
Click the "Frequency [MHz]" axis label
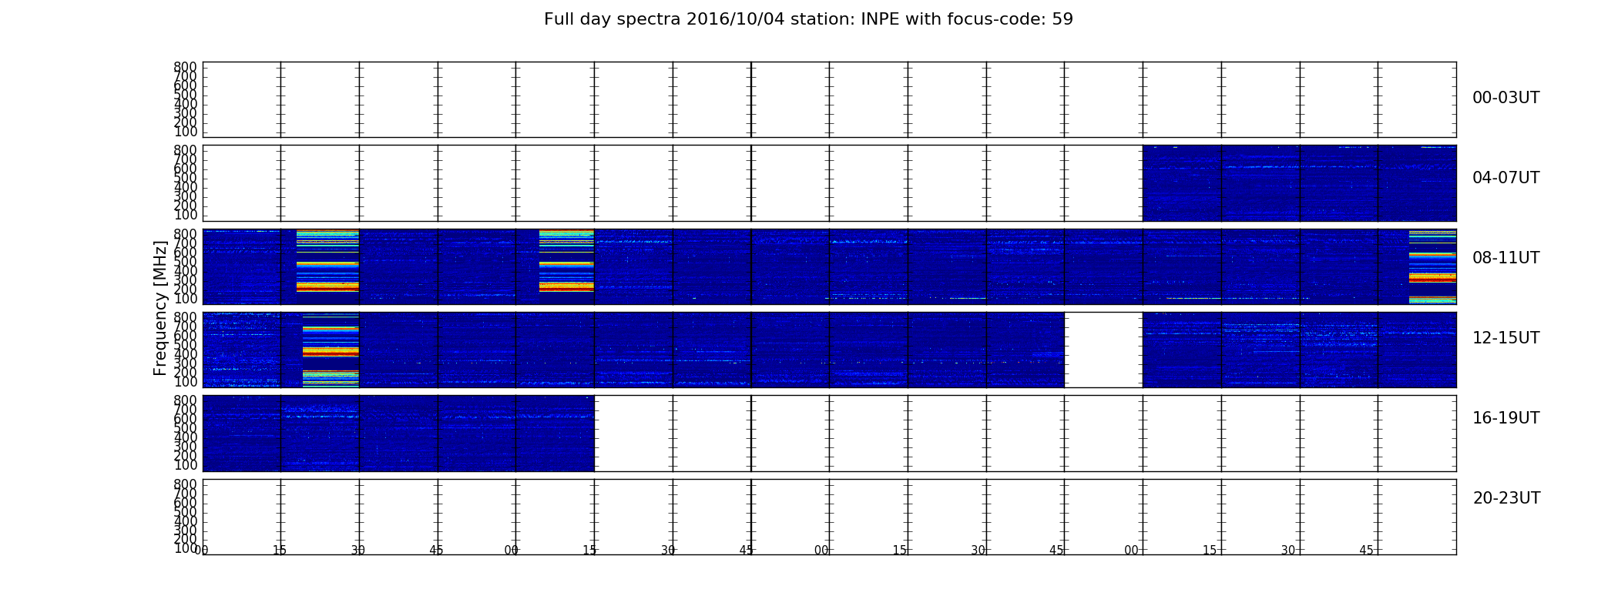point(160,308)
